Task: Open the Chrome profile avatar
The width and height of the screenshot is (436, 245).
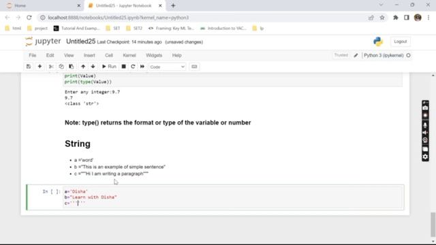Action: tap(418, 18)
